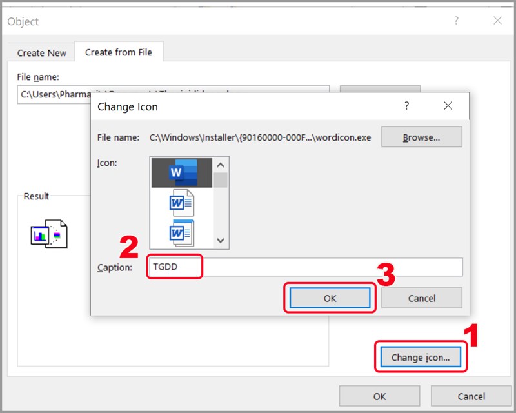Screen dimensions: 516x413
Task: Click the wordicon.exe file path text
Action: pos(260,137)
